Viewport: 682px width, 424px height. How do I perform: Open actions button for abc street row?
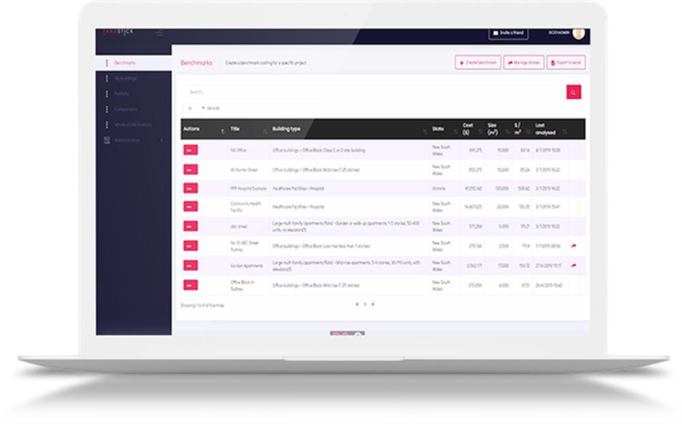190,226
